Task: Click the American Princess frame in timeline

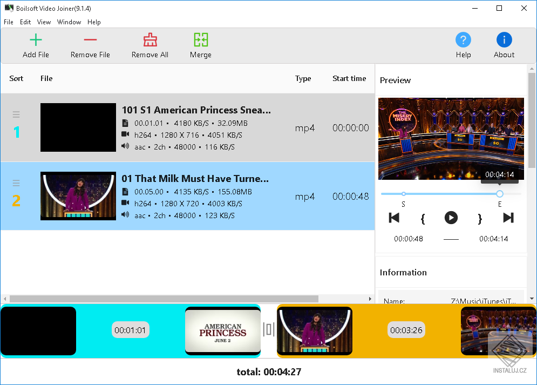Action: (222, 331)
